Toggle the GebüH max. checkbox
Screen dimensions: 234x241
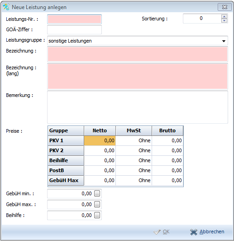[97, 204]
